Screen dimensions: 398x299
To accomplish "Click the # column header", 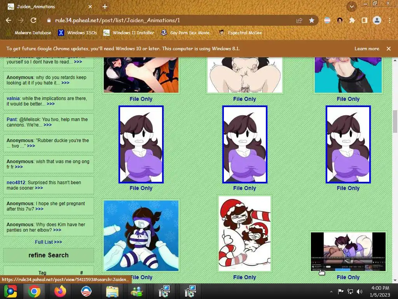I will (x=82, y=273).
